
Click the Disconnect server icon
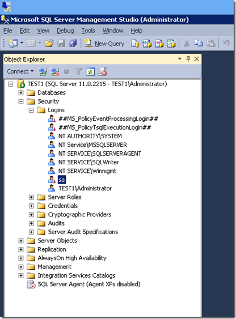point(55,71)
